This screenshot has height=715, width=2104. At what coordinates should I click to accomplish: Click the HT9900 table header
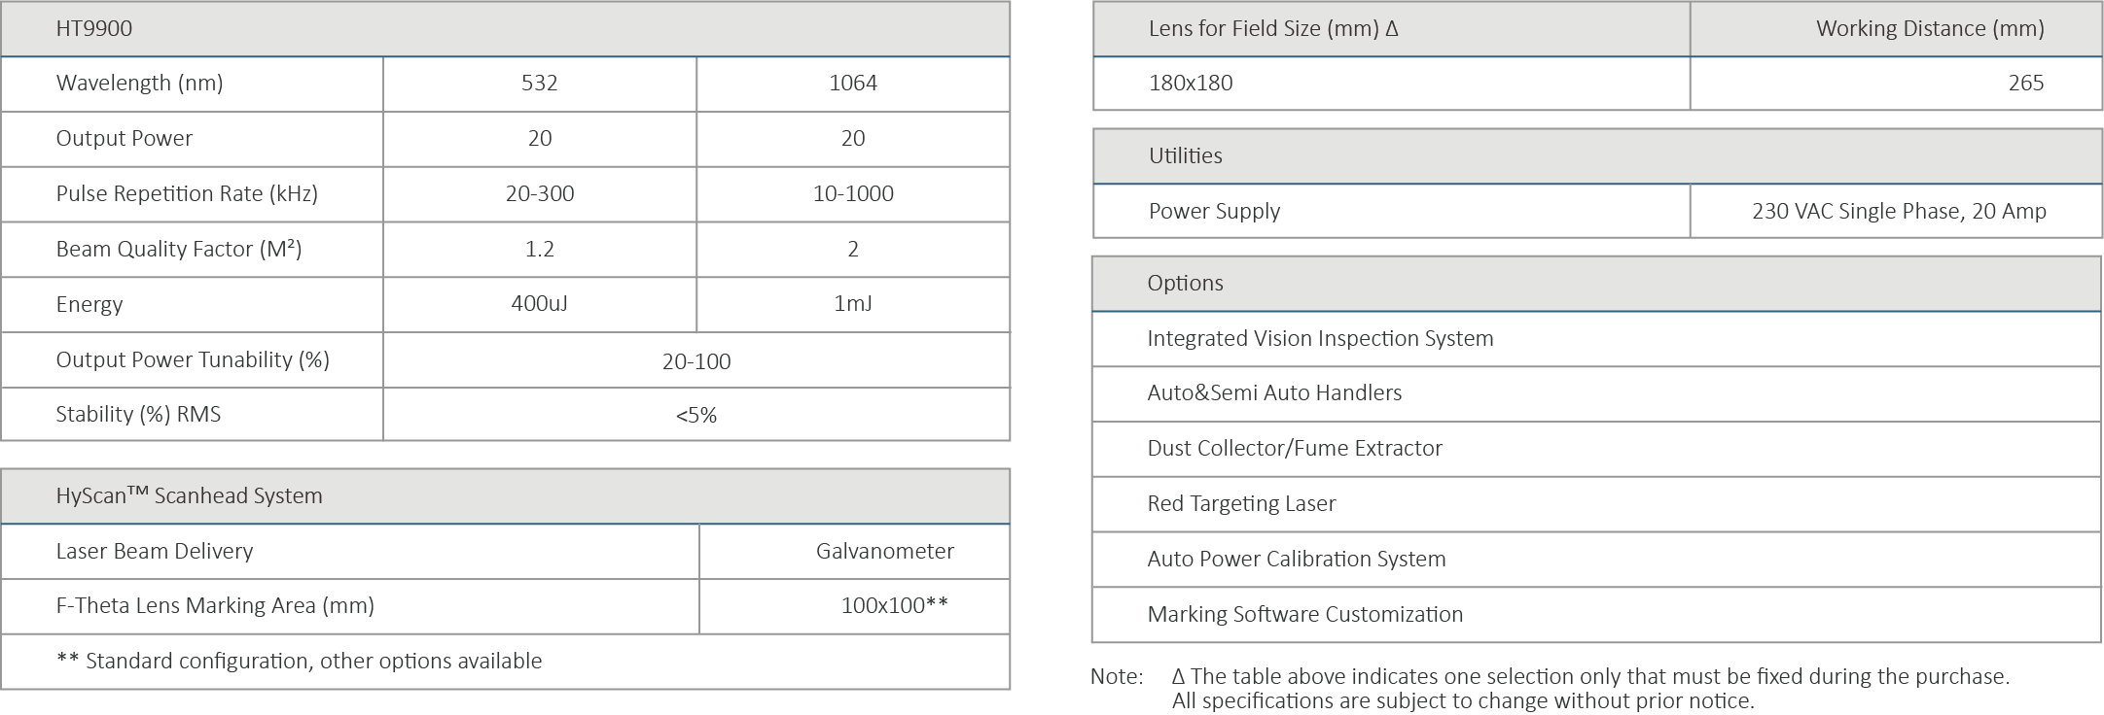94,28
